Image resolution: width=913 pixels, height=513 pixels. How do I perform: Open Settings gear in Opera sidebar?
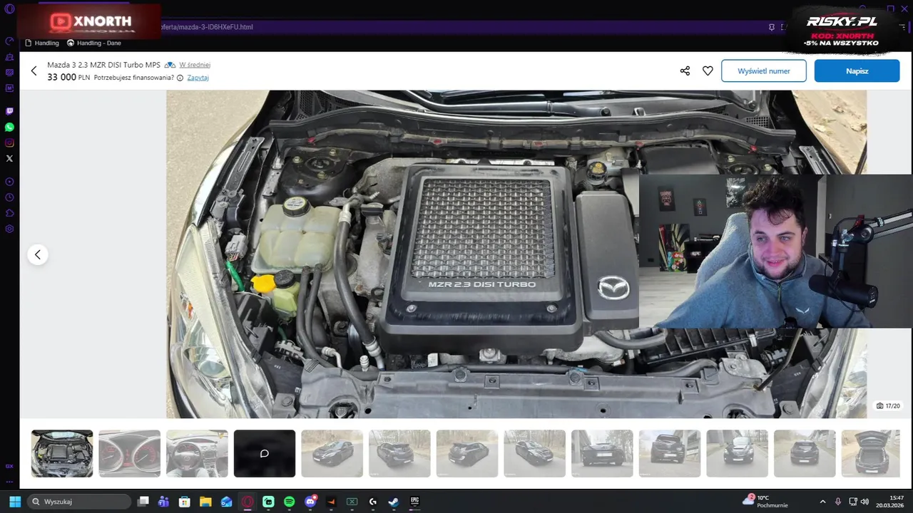coord(9,229)
